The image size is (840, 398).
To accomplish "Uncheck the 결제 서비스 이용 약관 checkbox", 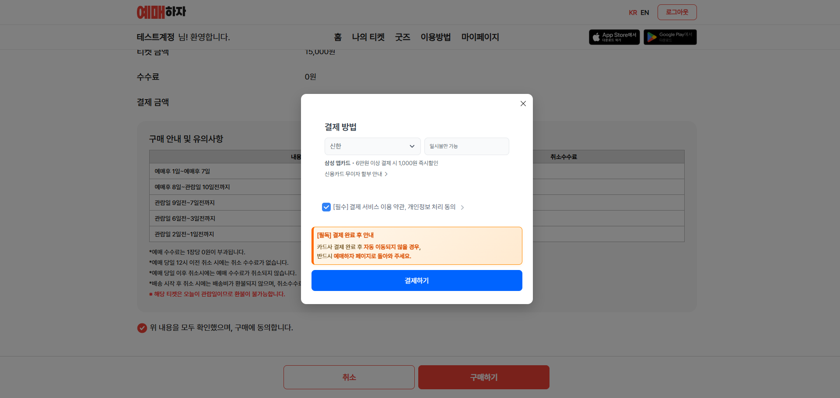I will point(326,207).
